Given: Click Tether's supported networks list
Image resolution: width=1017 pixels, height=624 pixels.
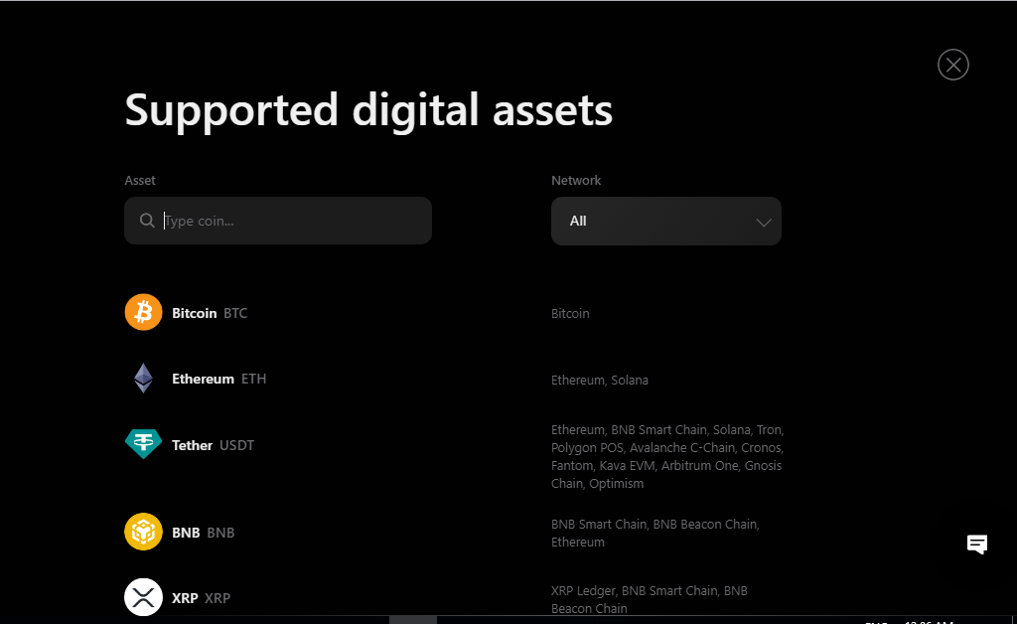Looking at the screenshot, I should point(667,457).
